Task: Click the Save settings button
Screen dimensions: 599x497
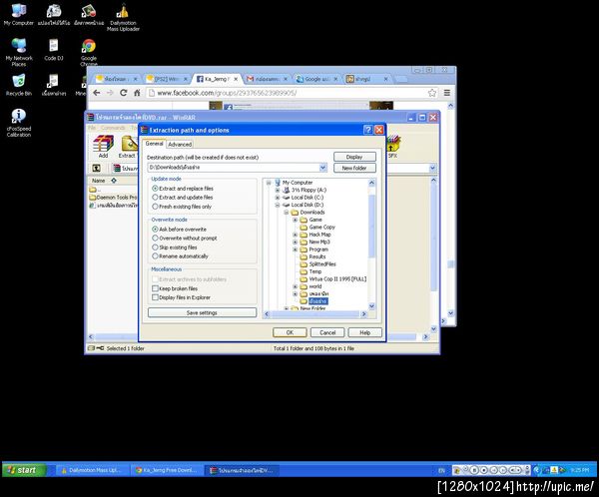Action: pyautogui.click(x=202, y=312)
